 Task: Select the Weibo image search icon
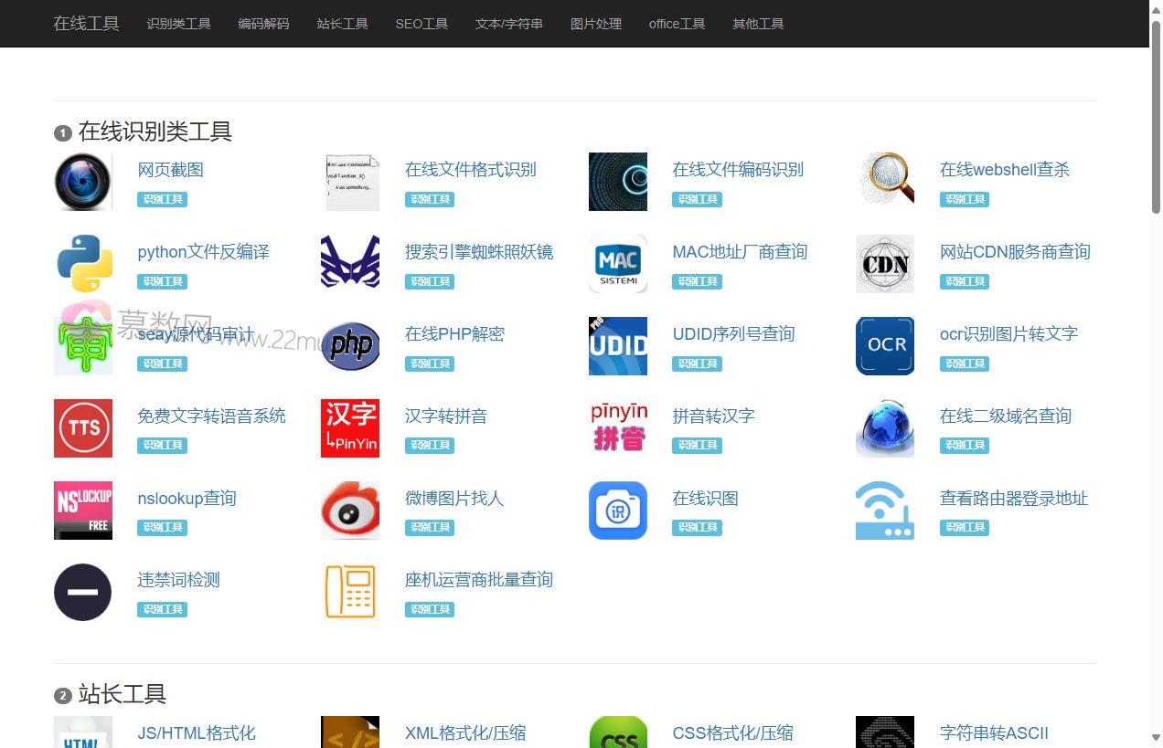coord(350,511)
